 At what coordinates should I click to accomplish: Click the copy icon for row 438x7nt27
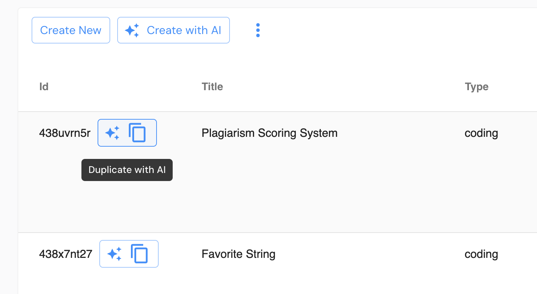139,254
